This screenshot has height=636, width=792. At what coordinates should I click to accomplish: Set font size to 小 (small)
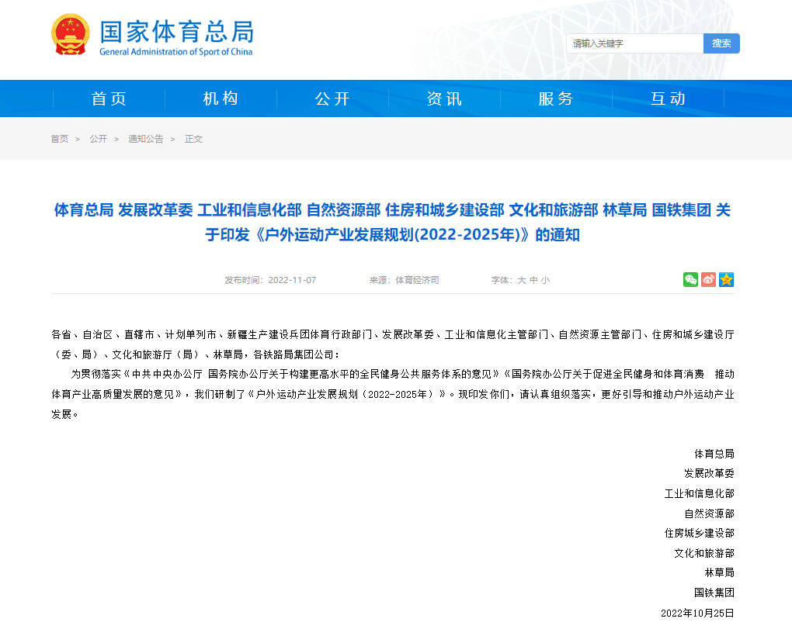tap(545, 280)
